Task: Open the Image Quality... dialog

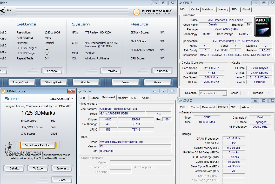Action: 22,82
